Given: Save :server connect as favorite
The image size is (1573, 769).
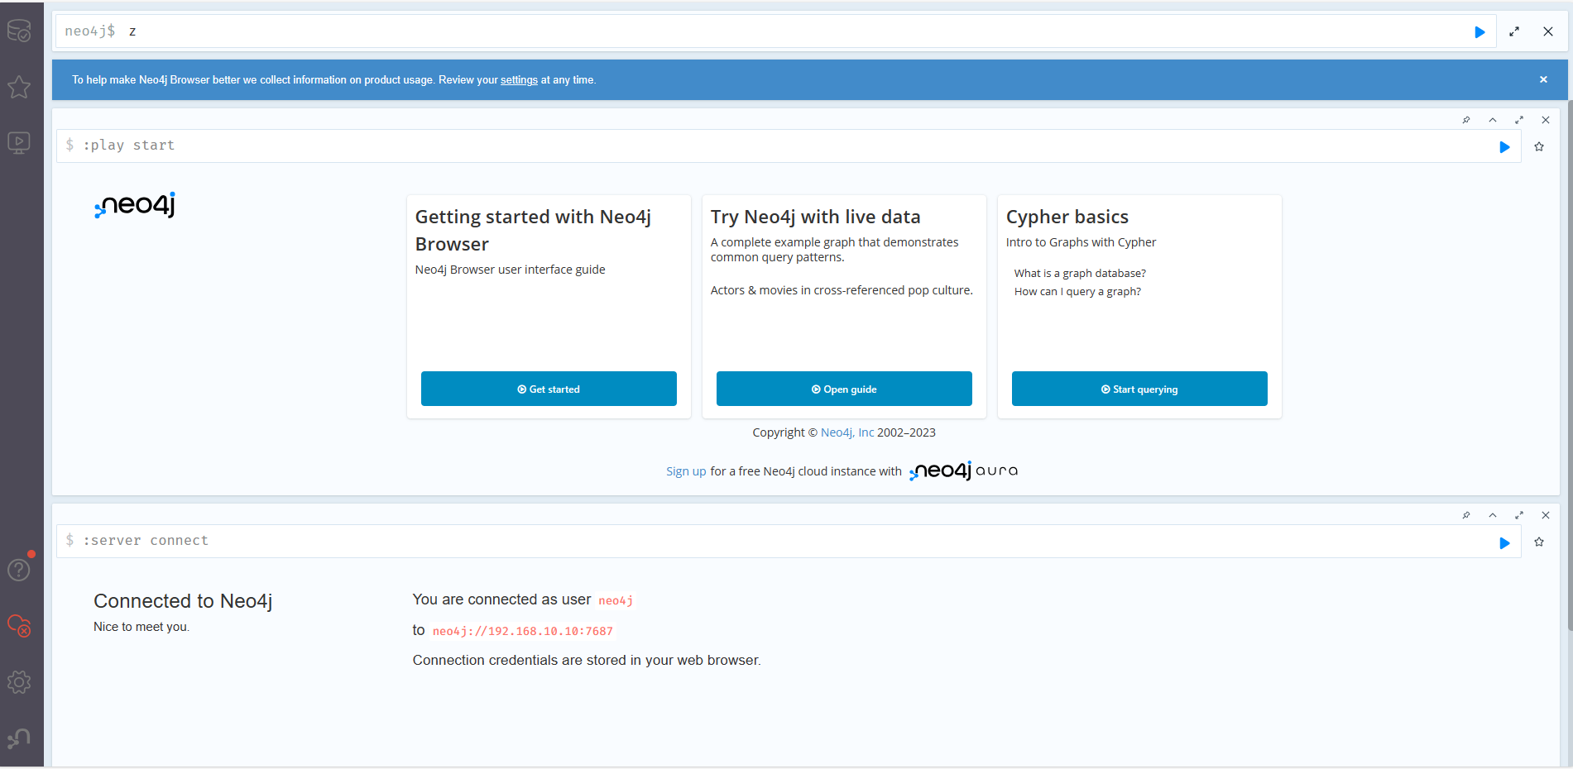Looking at the screenshot, I should point(1539,542).
